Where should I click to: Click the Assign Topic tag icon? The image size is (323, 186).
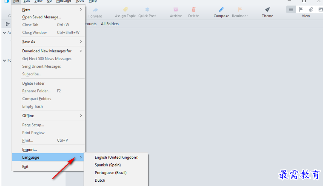point(125,9)
